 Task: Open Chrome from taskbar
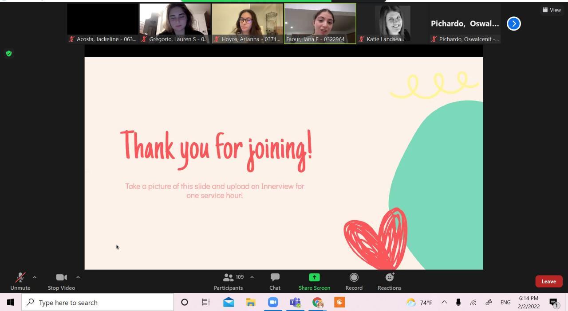pyautogui.click(x=317, y=303)
